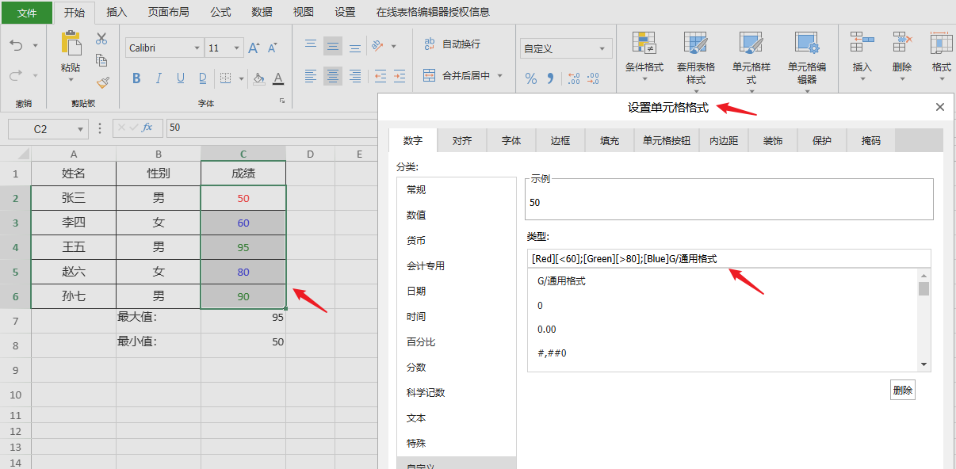Viewport: 956px width, 469px height.
Task: Switch to the 页面布局 ribbon tab
Action: point(168,12)
